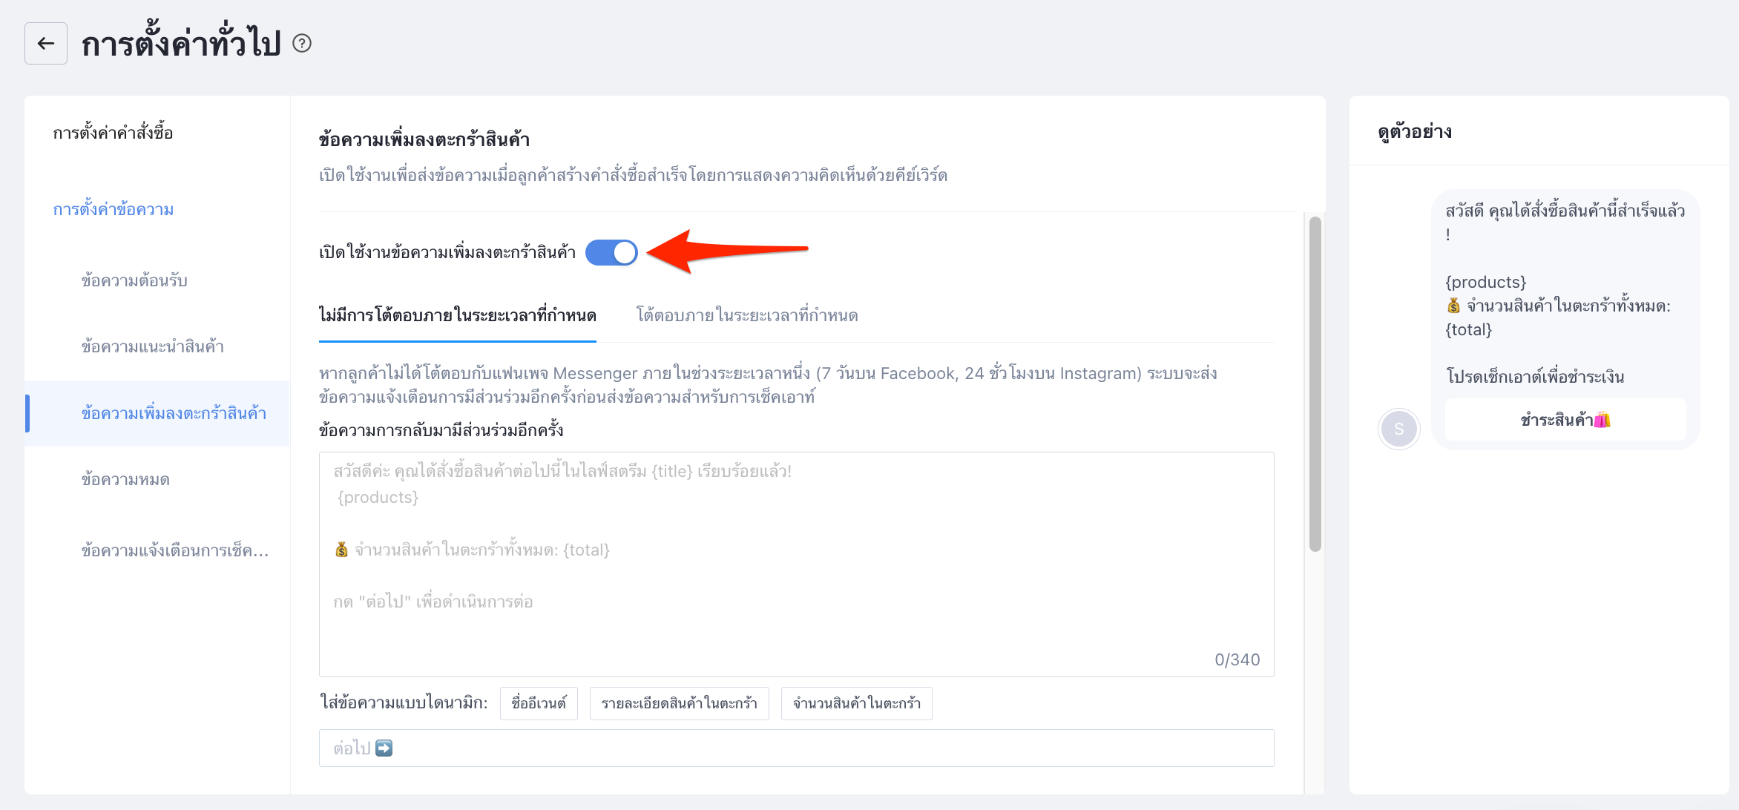Select ข้อความหมด in the sidebar
Viewport: 1739px width, 810px height.
pyautogui.click(x=125, y=480)
